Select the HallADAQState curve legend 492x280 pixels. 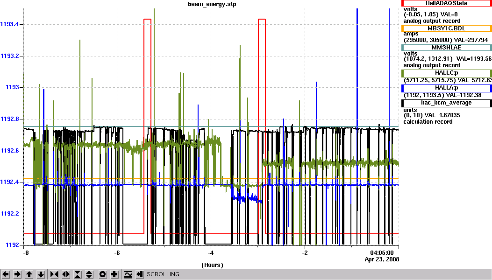pos(447,3)
